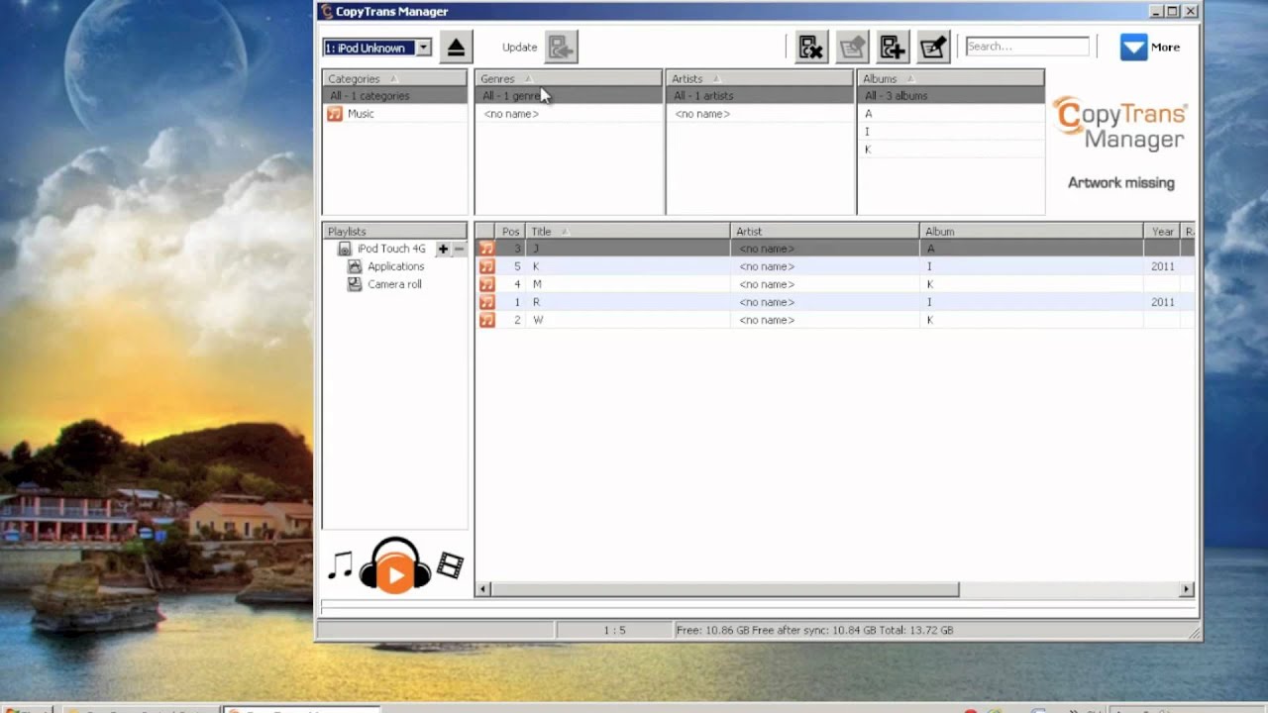Select All - 1 genres row
The height and width of the screenshot is (713, 1268).
coord(568,96)
